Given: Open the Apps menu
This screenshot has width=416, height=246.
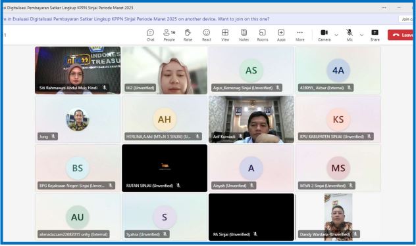Looking at the screenshot, I should 281,35.
